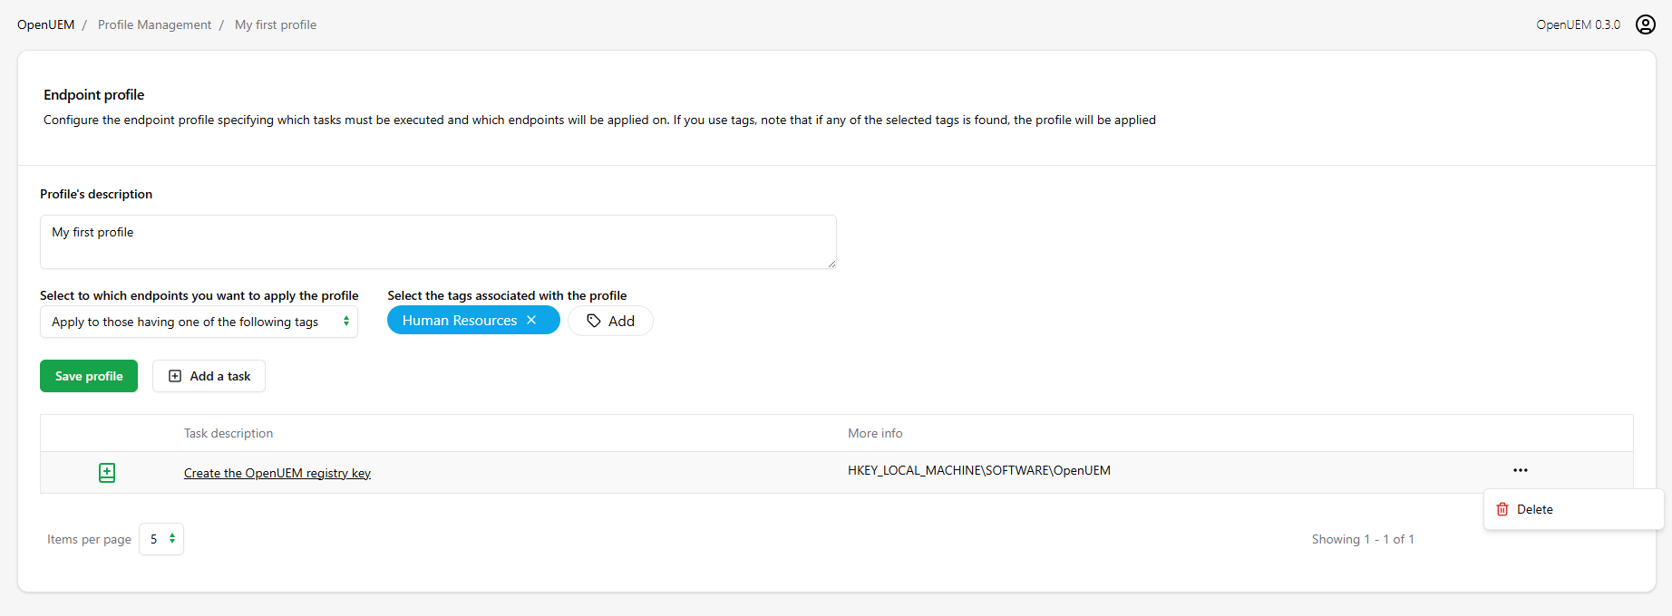Click the My first profile breadcrumb
Screen dimensions: 1672x616
point(276,24)
